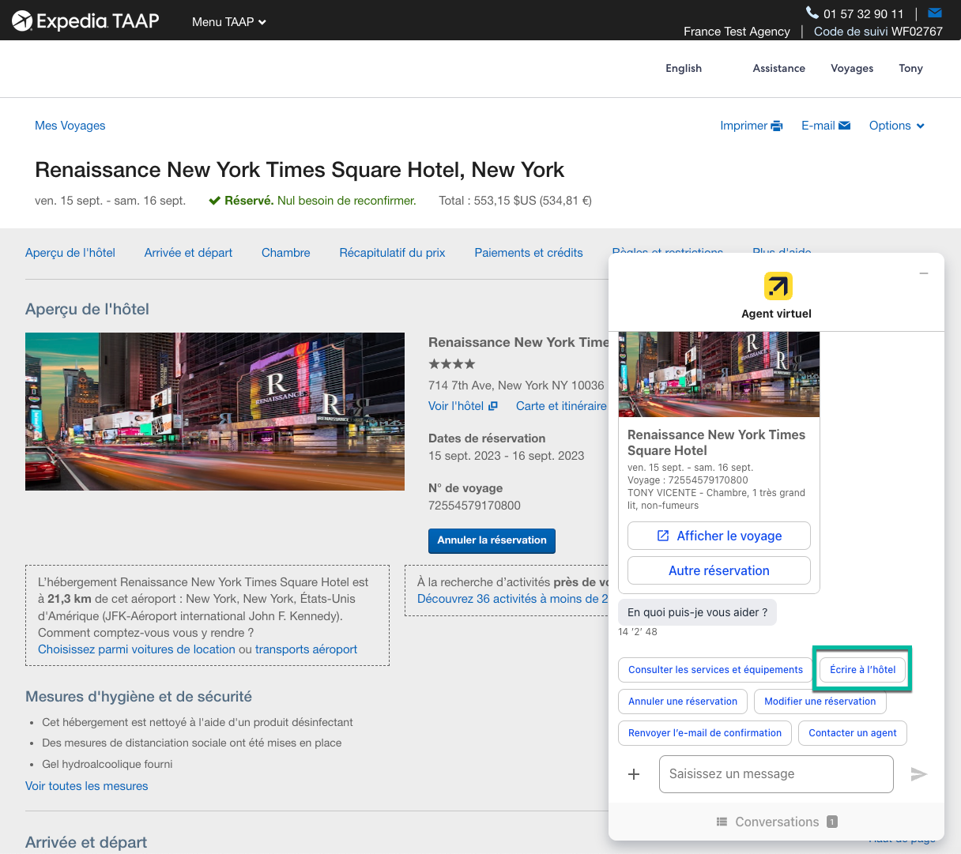Open the Menu TAAP dropdown

point(229,22)
